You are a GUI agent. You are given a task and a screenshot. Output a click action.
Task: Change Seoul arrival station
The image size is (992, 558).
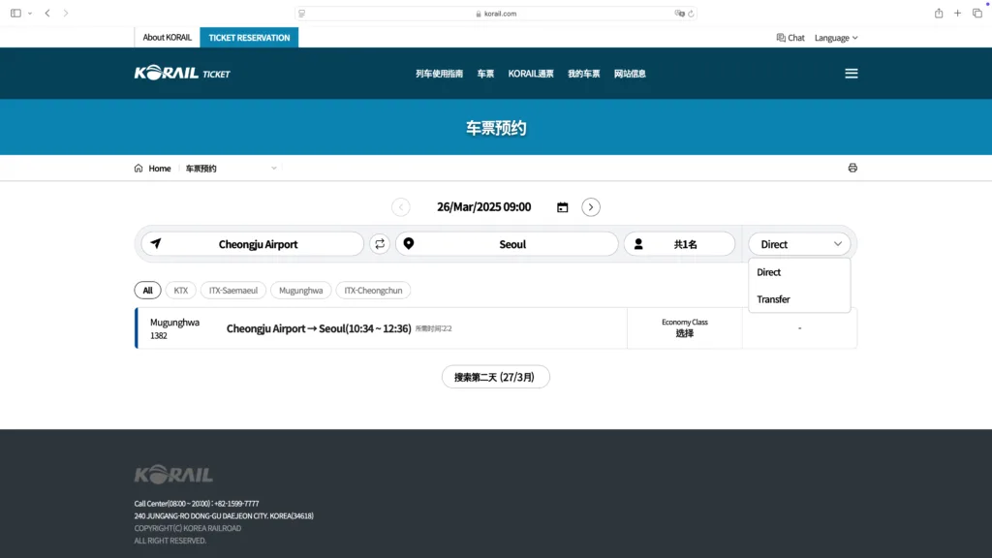(x=507, y=244)
